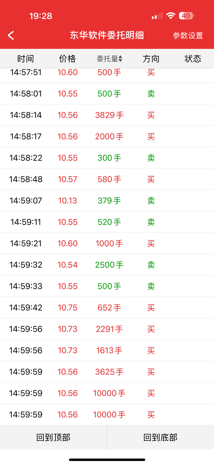Tap the 时间 column header
This screenshot has height=465, width=214.
point(26,59)
